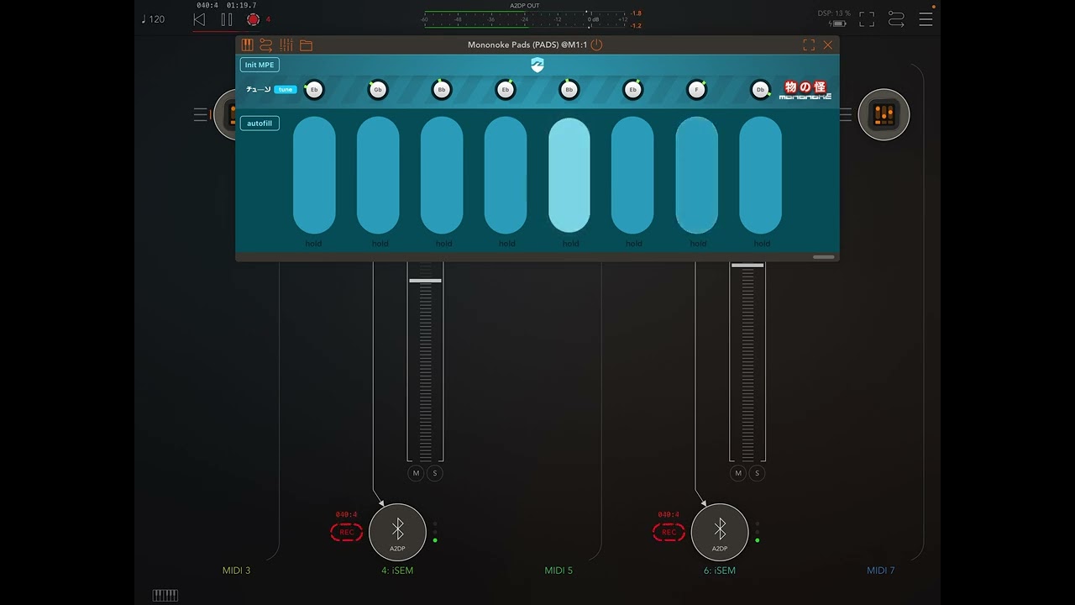The width and height of the screenshot is (1075, 605).
Task: Click the Mononoke logo with red kanji
Action: pyautogui.click(x=805, y=90)
